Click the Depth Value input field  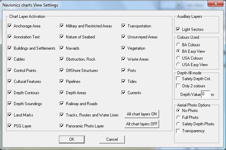click(205, 94)
